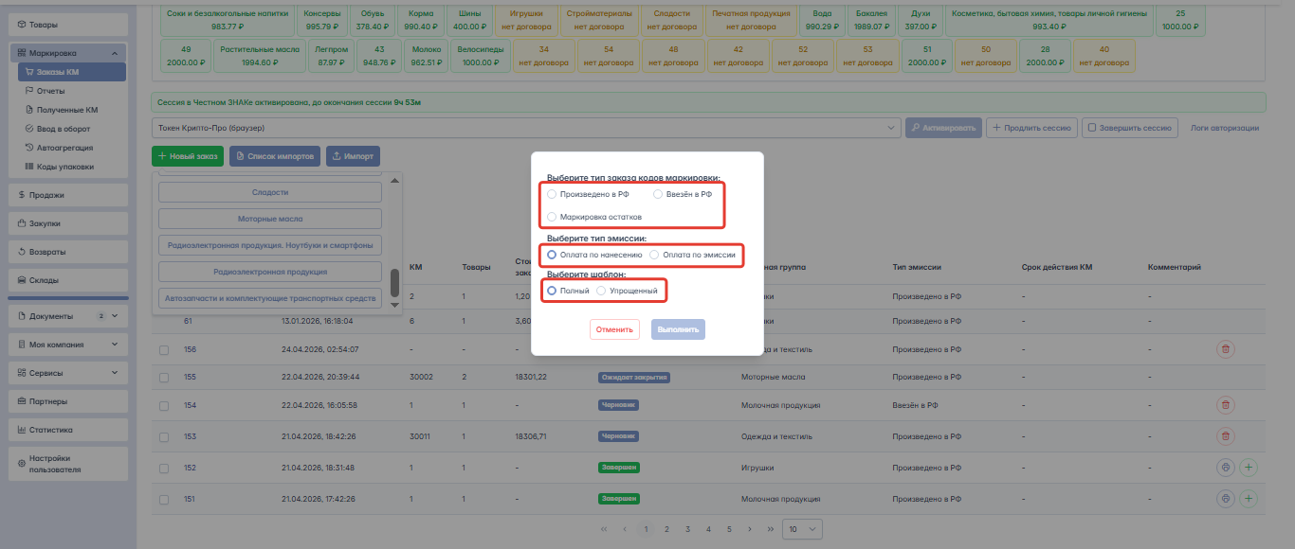1295x549 pixels.
Task: Click the 'Выполнить' button in the dialog
Action: 678,329
